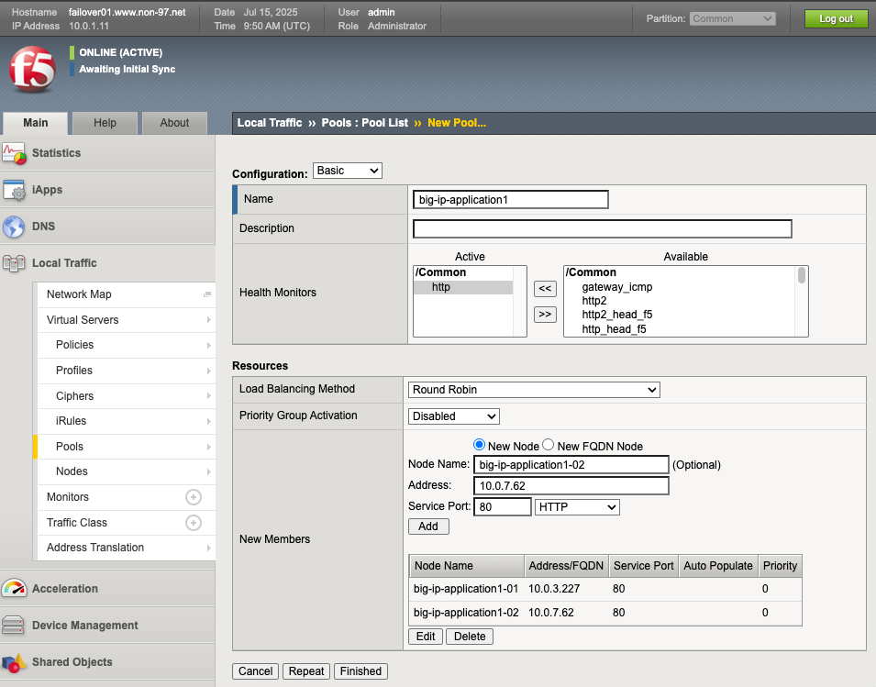The image size is (876, 687).
Task: Open the Partition dropdown
Action: click(x=732, y=18)
